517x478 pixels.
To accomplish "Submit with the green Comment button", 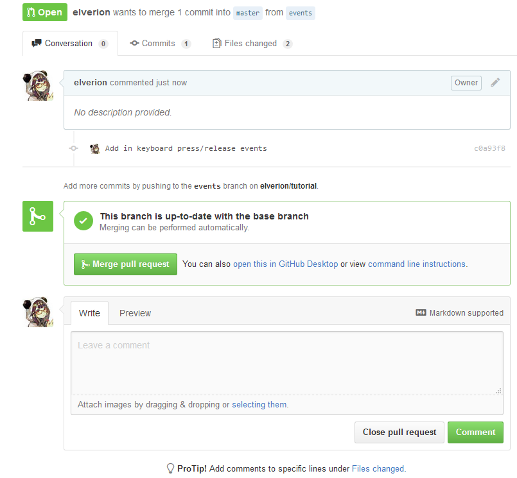I will coord(475,432).
